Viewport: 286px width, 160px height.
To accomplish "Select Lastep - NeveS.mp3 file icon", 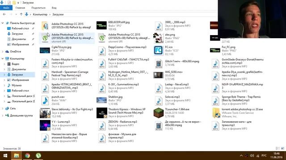I will point(159,88).
